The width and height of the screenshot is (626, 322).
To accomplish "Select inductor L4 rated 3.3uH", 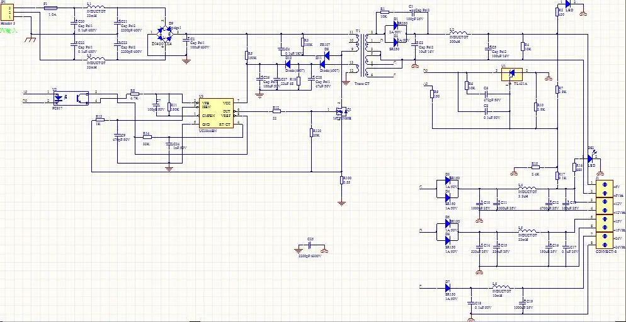I will [527, 189].
